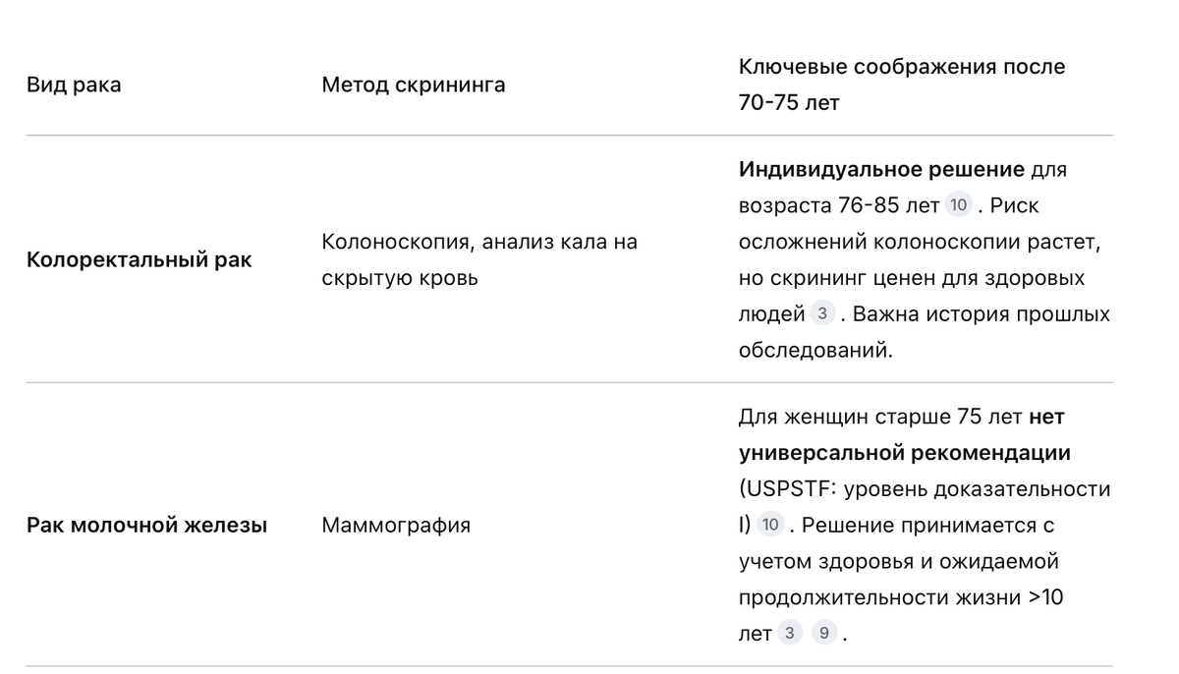1179x674 pixels.
Task: Click the phrase "Риск осложнений колоноскопии растет"
Action: pyautogui.click(x=920, y=224)
